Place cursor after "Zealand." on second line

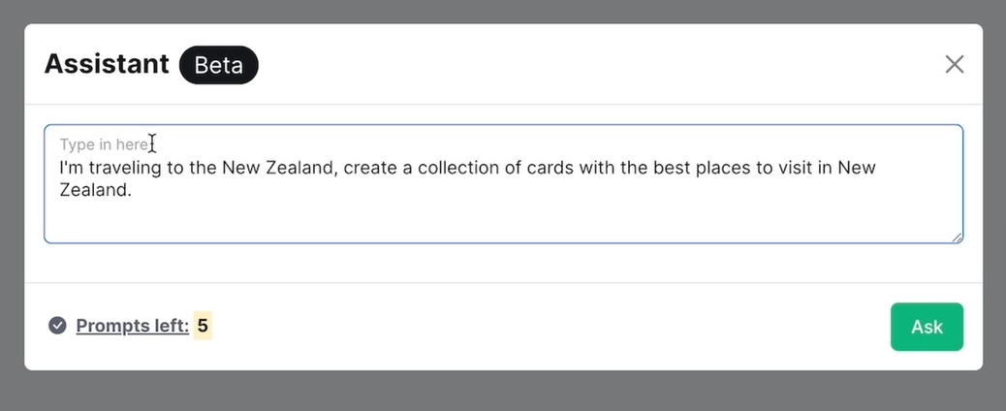132,191
